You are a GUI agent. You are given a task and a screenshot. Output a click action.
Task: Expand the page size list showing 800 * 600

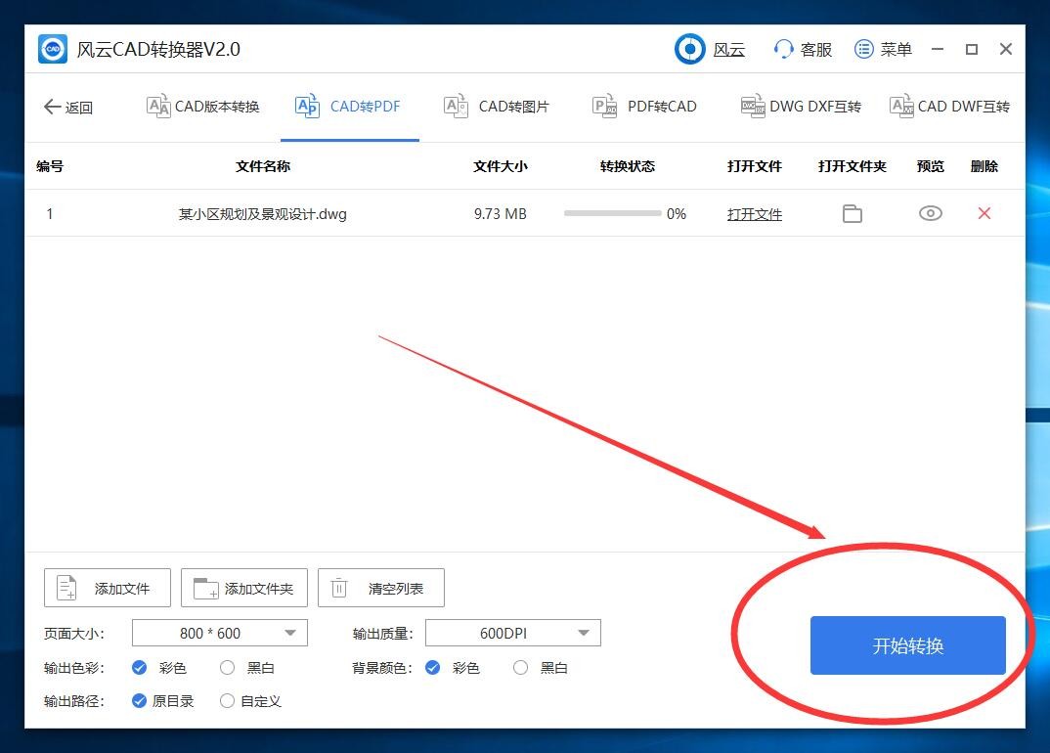[x=290, y=633]
